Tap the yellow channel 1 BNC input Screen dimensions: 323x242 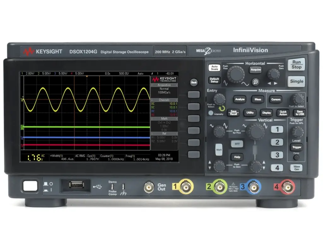185,187
